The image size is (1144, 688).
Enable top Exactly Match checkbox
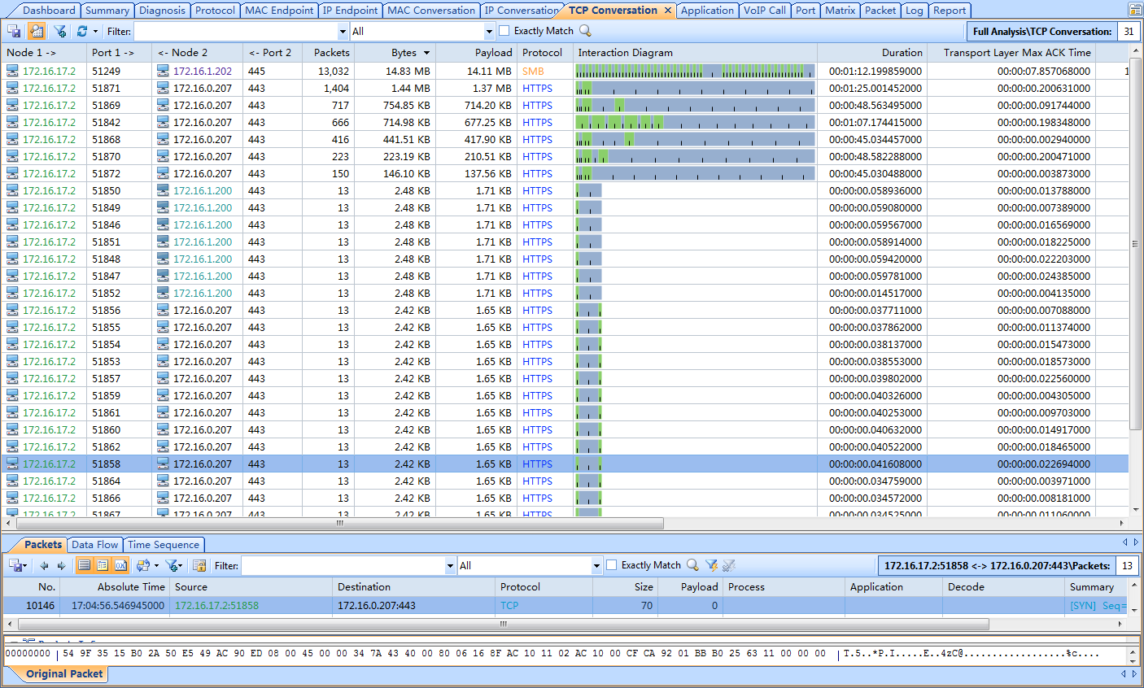click(504, 31)
